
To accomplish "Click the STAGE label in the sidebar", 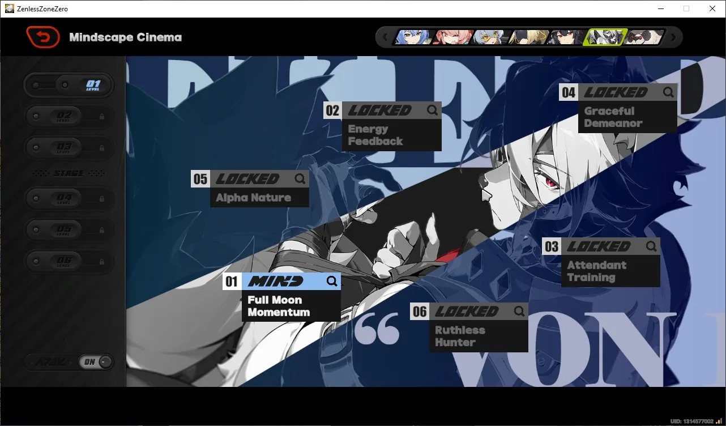I will click(x=69, y=173).
